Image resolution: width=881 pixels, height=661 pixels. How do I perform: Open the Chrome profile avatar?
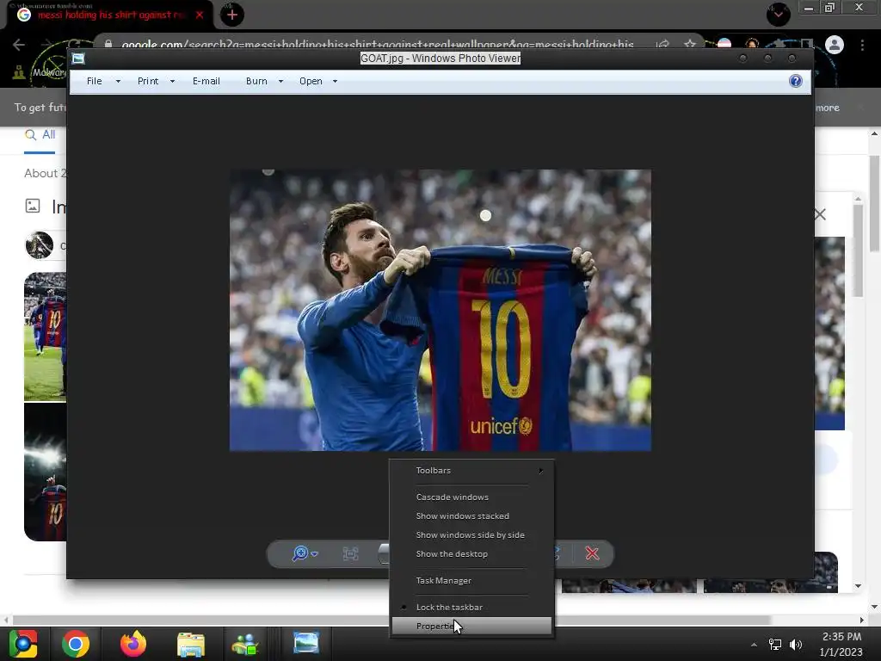[x=835, y=45]
